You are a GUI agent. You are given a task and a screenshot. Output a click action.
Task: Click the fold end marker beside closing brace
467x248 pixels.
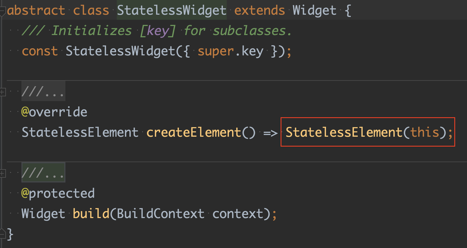pyautogui.click(x=2, y=233)
